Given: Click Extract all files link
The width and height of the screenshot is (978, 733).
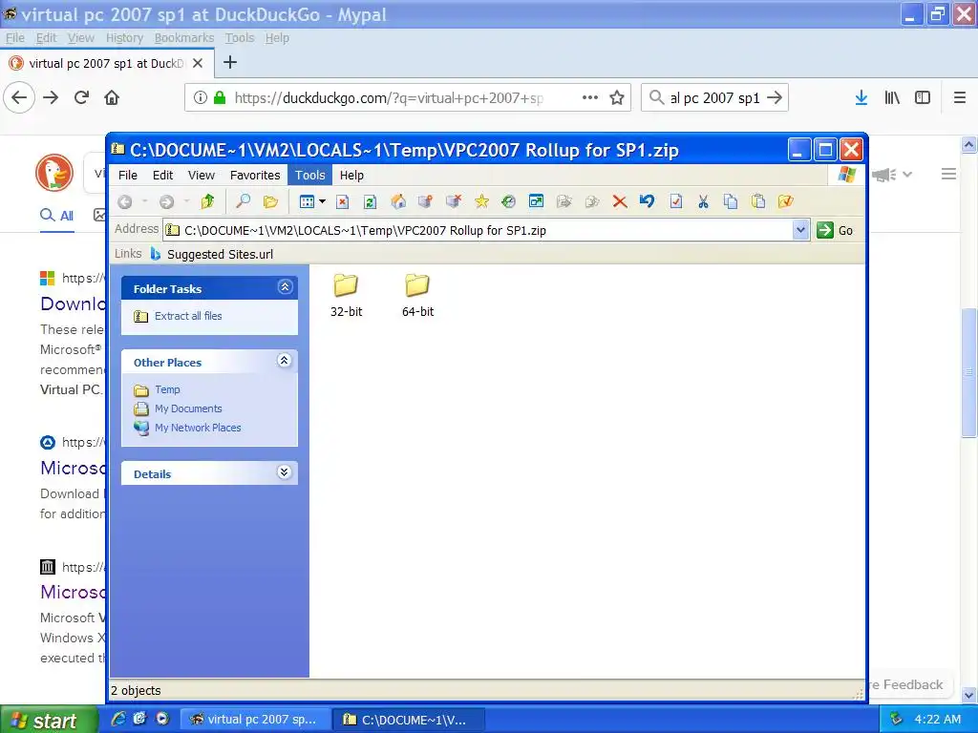Looking at the screenshot, I should [188, 316].
